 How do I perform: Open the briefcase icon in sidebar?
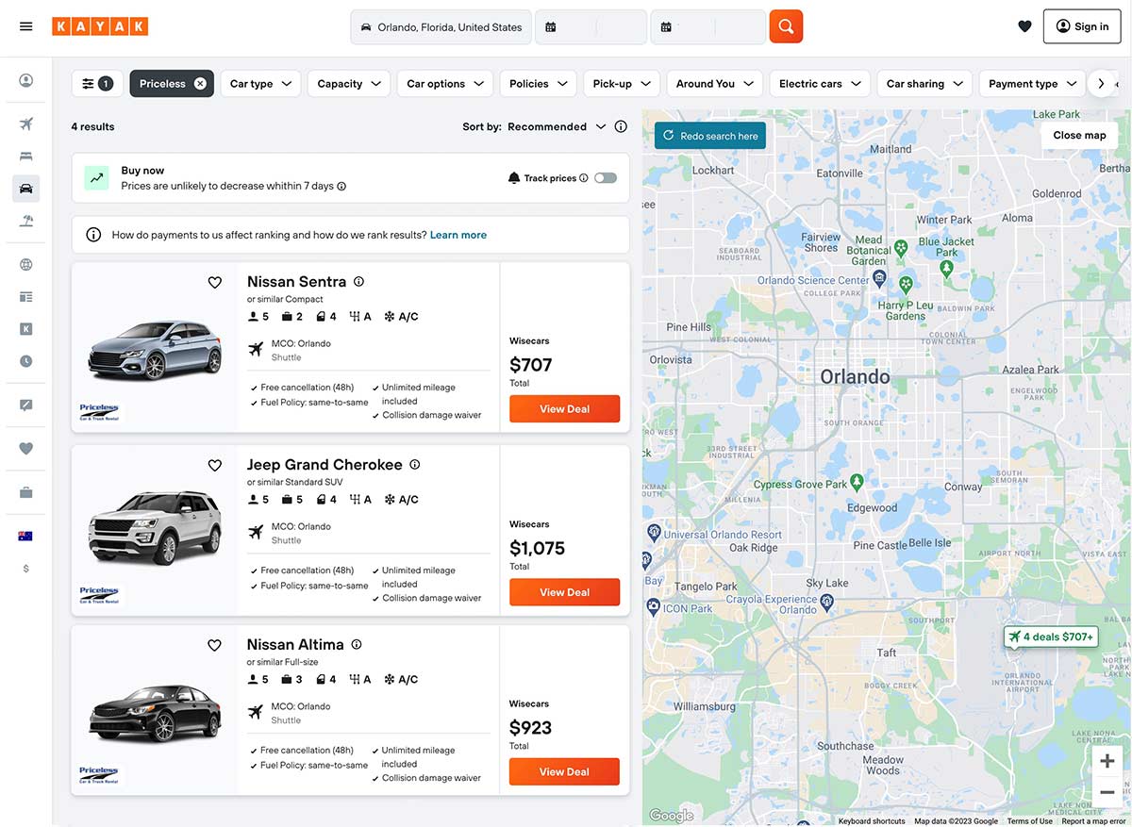pos(26,492)
